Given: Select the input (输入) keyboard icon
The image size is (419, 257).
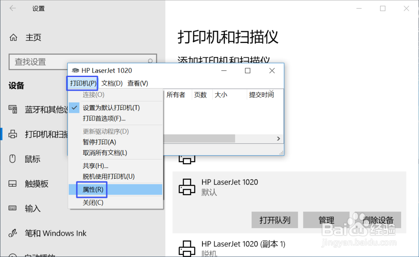Looking at the screenshot, I should pyautogui.click(x=13, y=208).
